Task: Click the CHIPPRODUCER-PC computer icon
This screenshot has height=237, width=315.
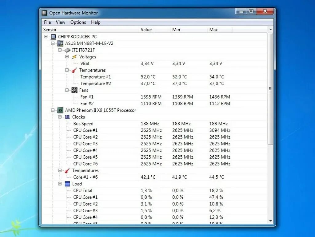Action: tap(53, 37)
